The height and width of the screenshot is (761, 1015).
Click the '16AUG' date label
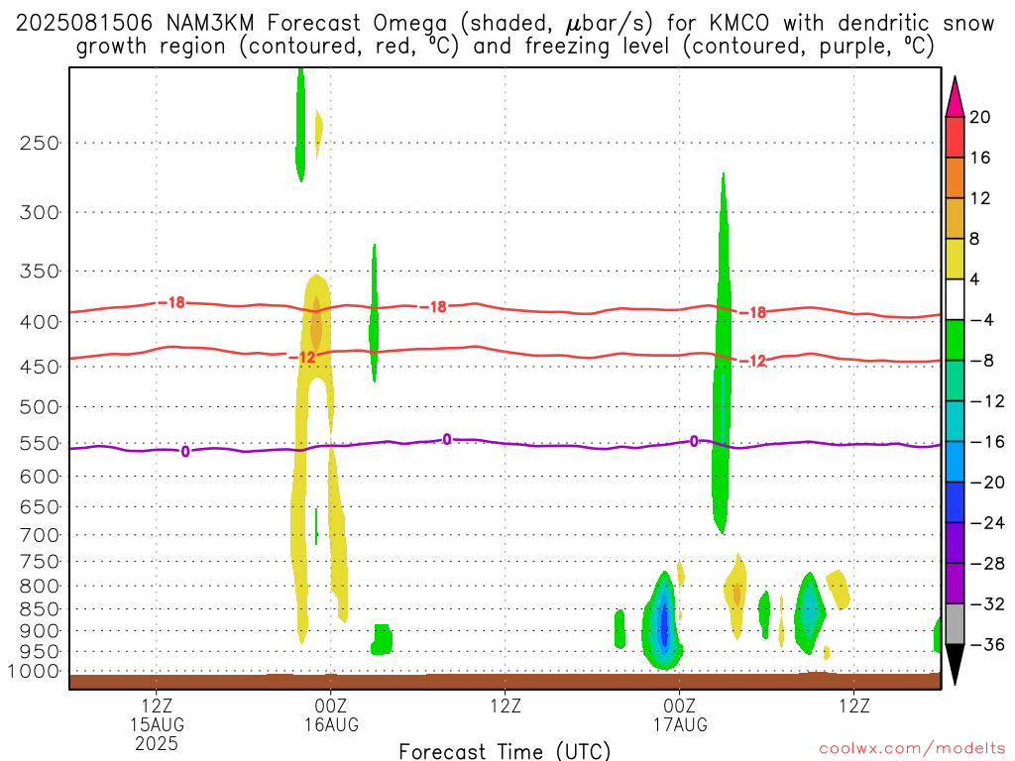click(x=331, y=724)
